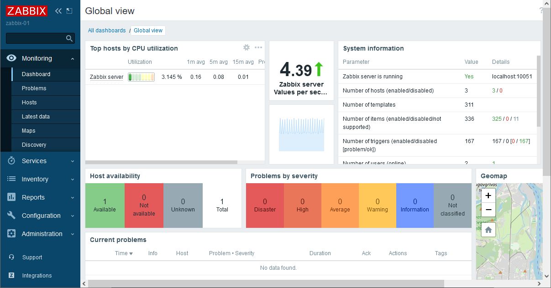Open Maps in Monitoring menu
Screen dimensions: 551x288
(46, 131)
